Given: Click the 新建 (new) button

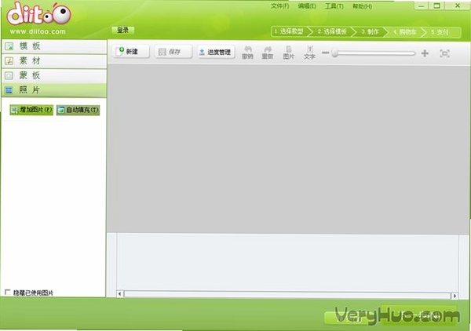Looking at the screenshot, I should tap(131, 52).
